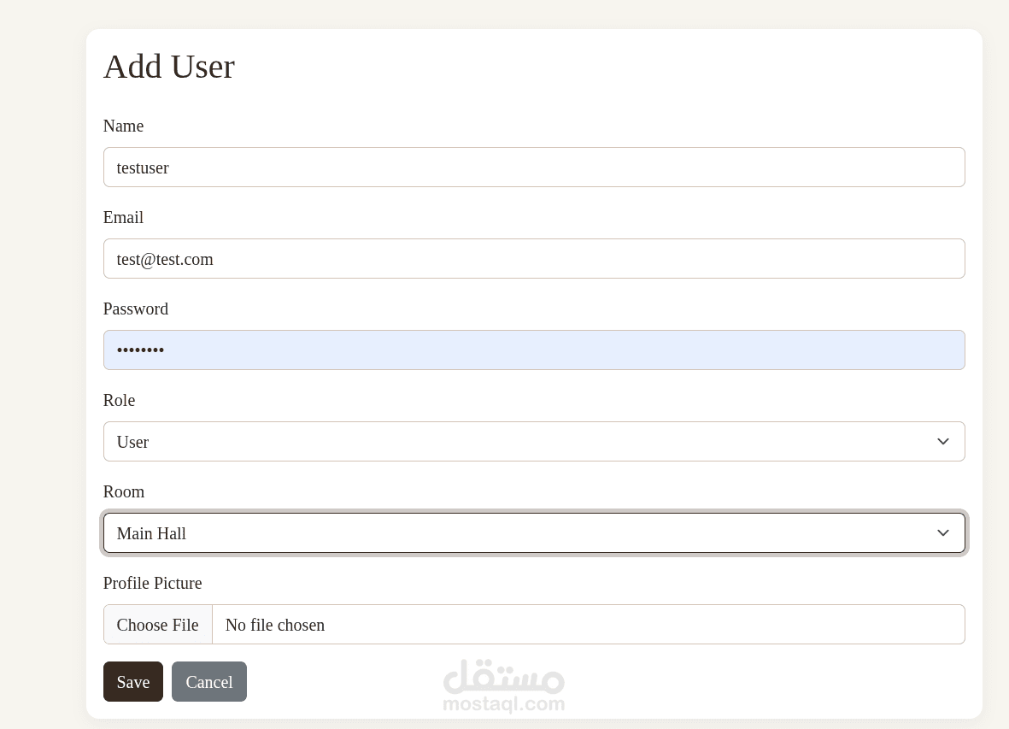The height and width of the screenshot is (729, 1009).
Task: Click the Password field label
Action: 136,309
